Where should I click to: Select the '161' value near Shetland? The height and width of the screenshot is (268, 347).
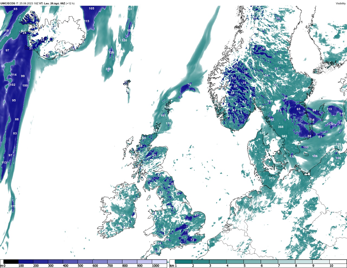click(x=163, y=115)
